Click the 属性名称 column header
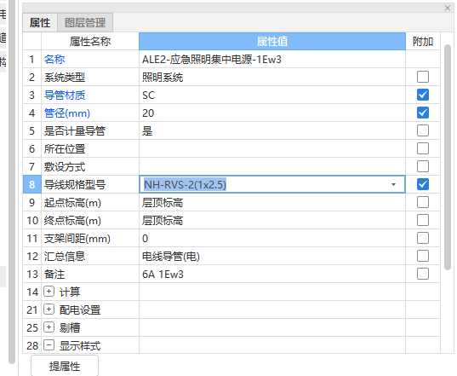 [x=90, y=41]
